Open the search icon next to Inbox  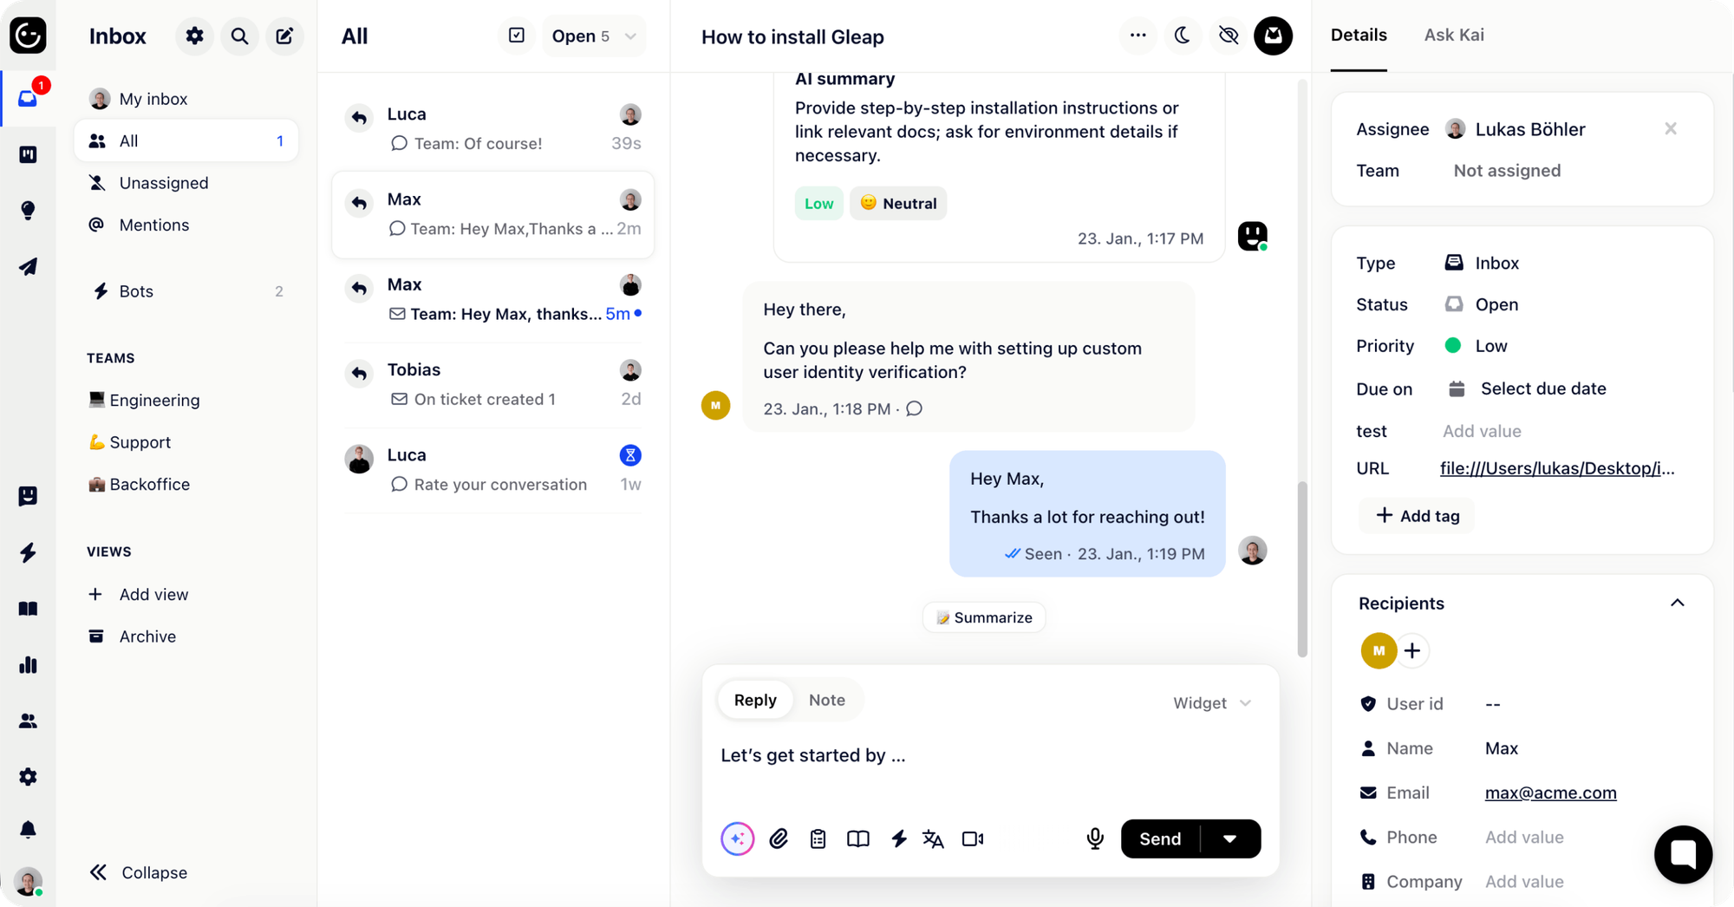[x=239, y=36]
